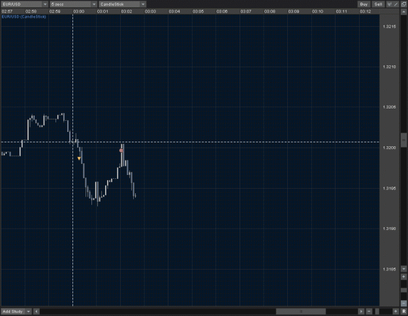Image resolution: width=408 pixels, height=316 pixels.
Task: Click the 03:12 time axis label
Action: [x=366, y=12]
